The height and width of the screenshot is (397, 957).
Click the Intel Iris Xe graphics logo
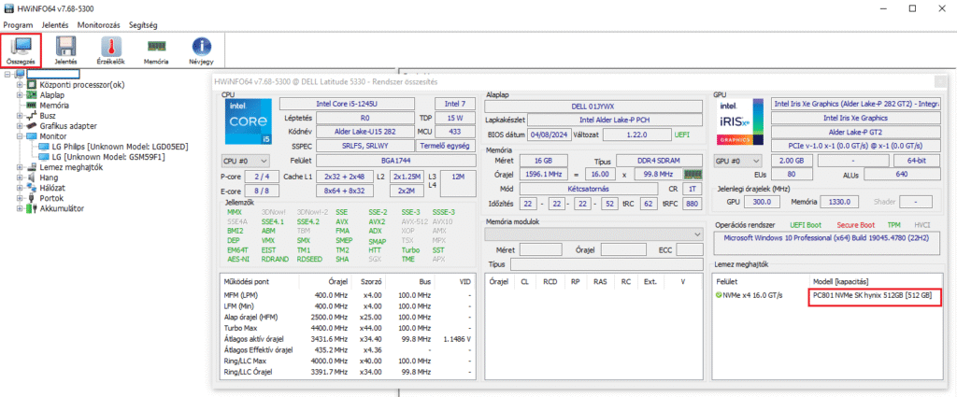(x=740, y=123)
